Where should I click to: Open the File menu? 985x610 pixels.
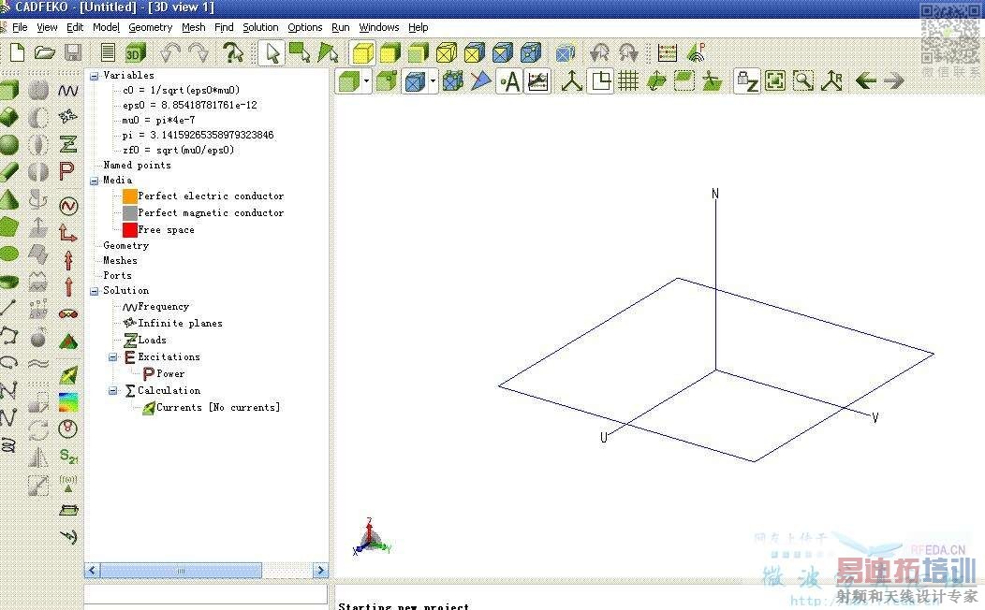pyautogui.click(x=20, y=27)
